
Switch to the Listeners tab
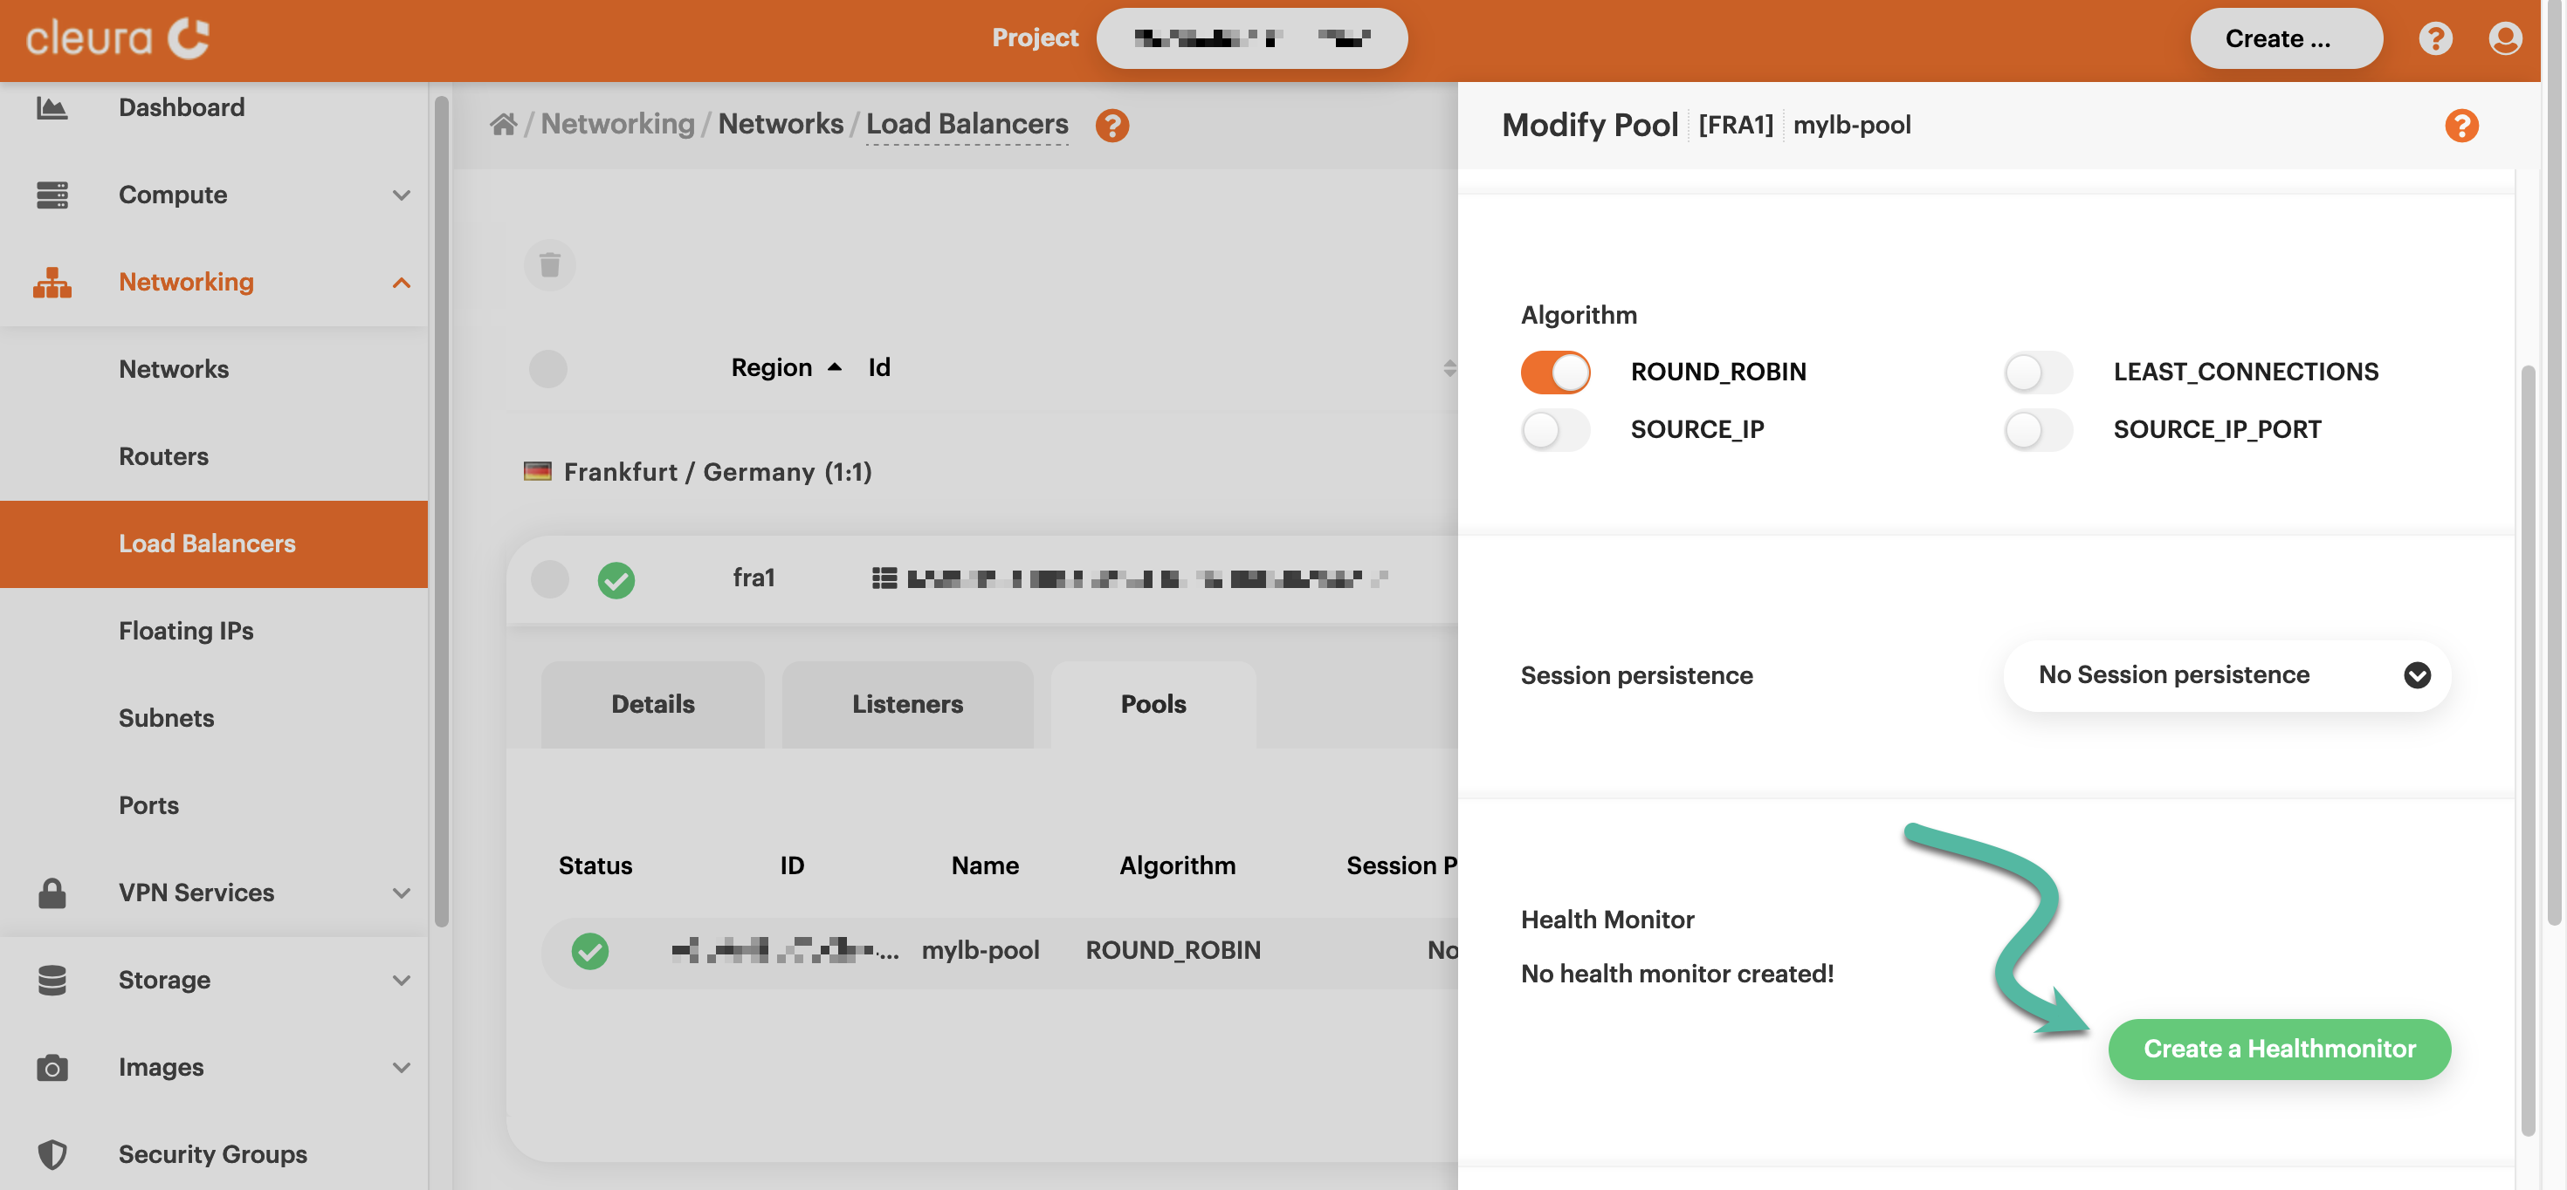[x=908, y=704]
